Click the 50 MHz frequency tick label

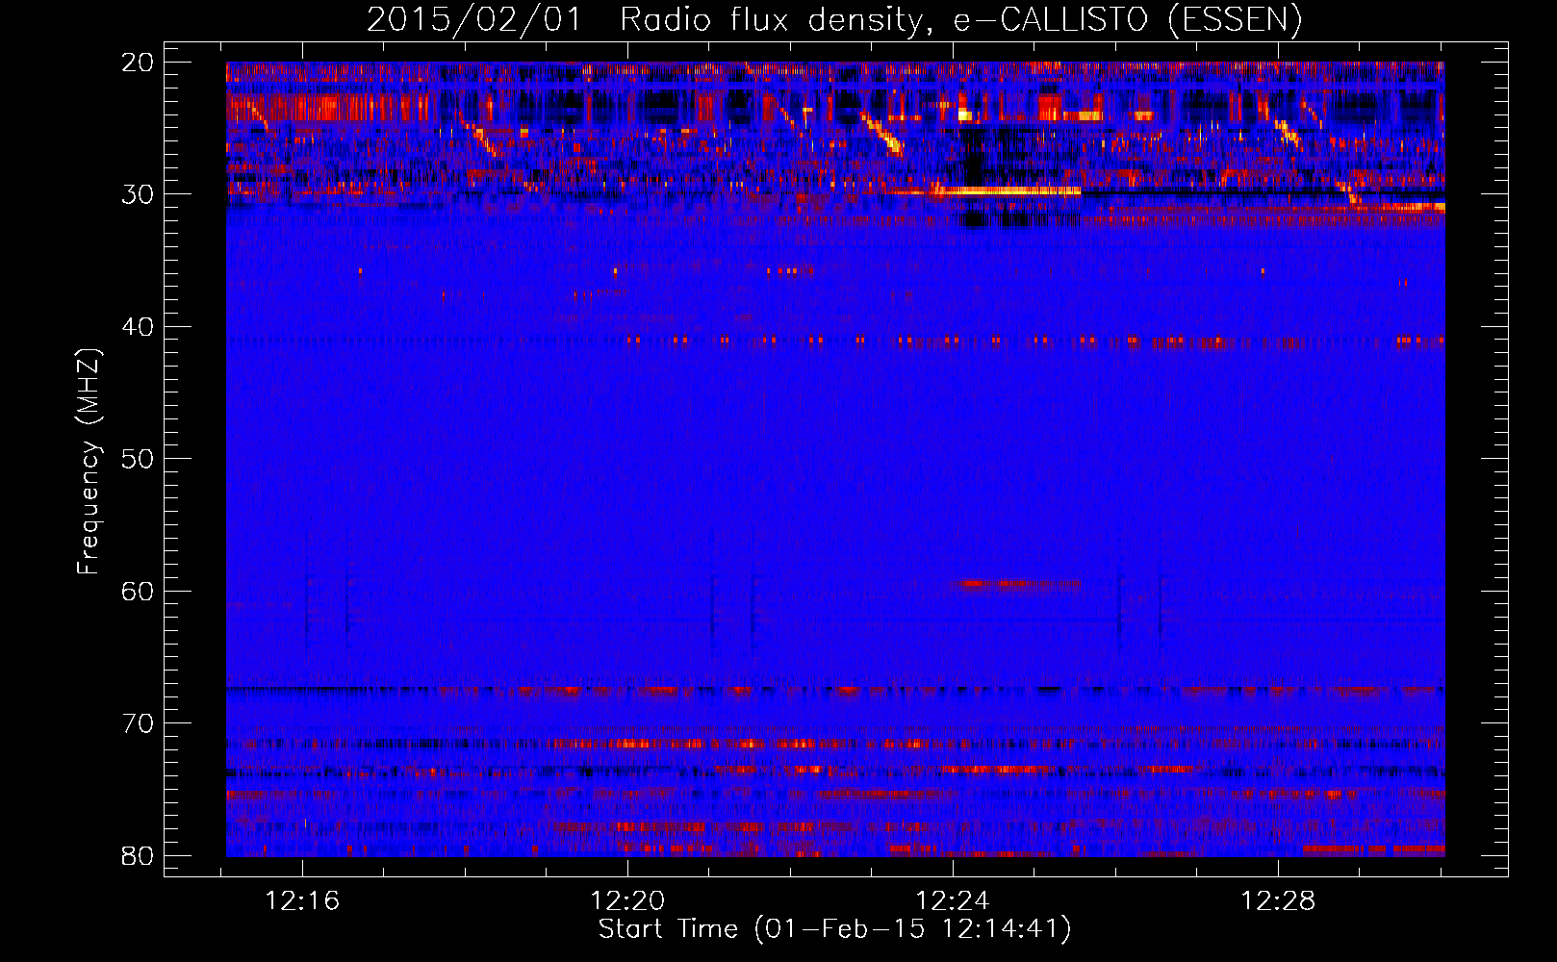[x=138, y=459]
